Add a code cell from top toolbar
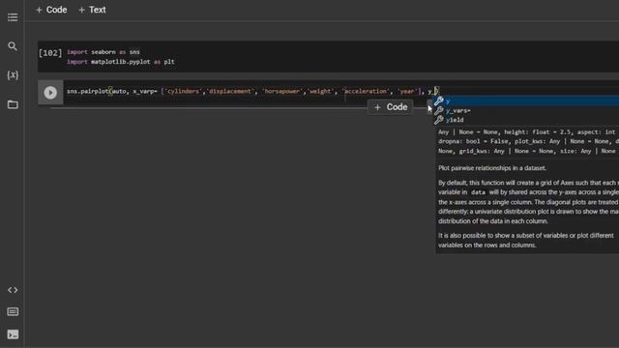619x348 pixels. point(51,10)
